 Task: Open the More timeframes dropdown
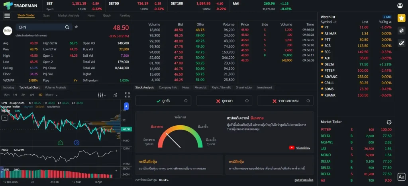pos(51,95)
